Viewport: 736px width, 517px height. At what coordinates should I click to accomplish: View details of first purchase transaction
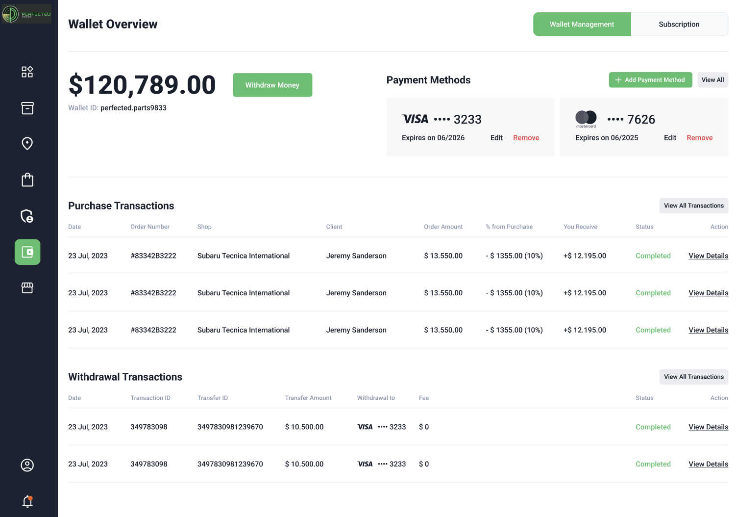pyautogui.click(x=708, y=256)
